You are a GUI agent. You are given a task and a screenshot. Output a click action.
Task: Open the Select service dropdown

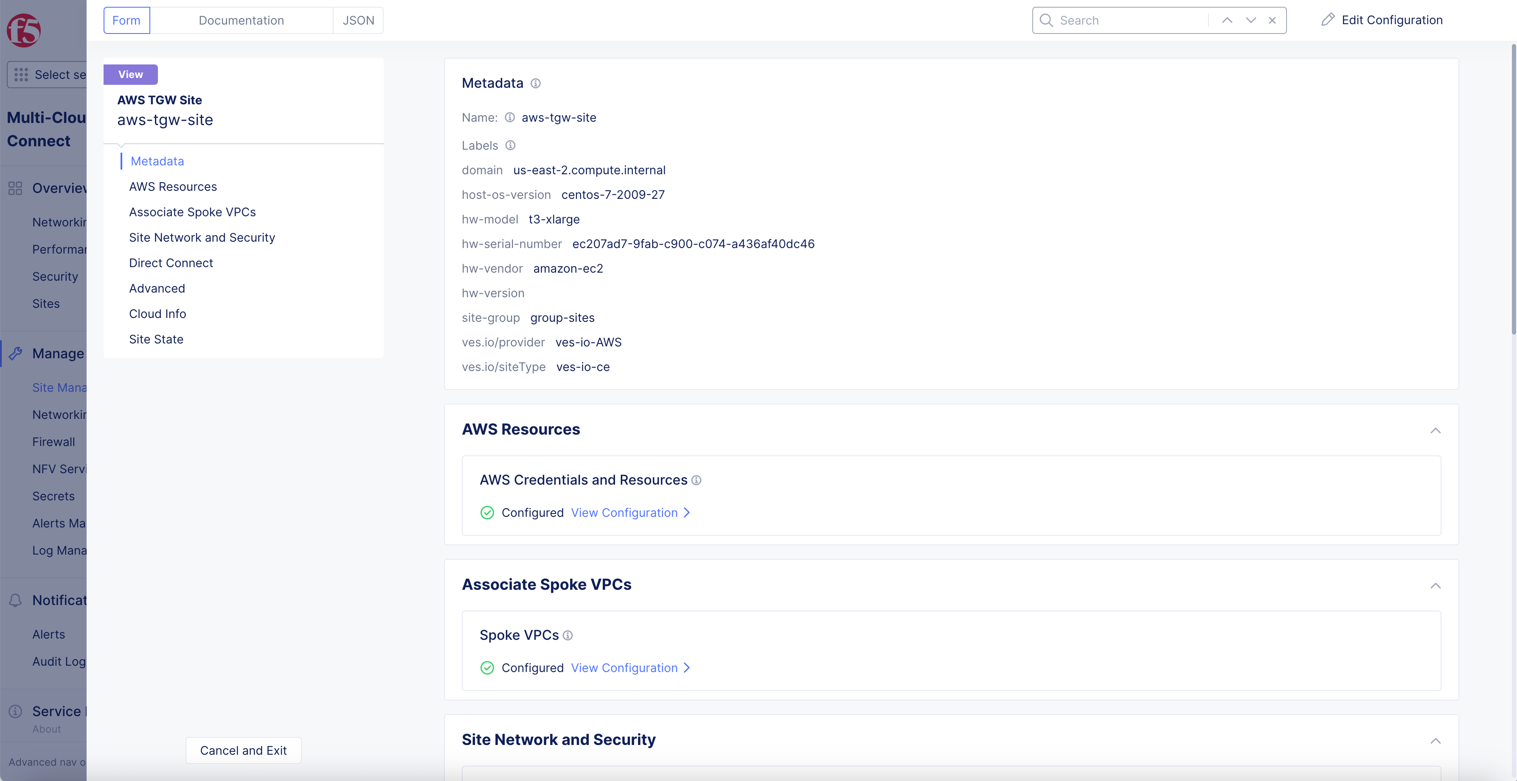47,75
